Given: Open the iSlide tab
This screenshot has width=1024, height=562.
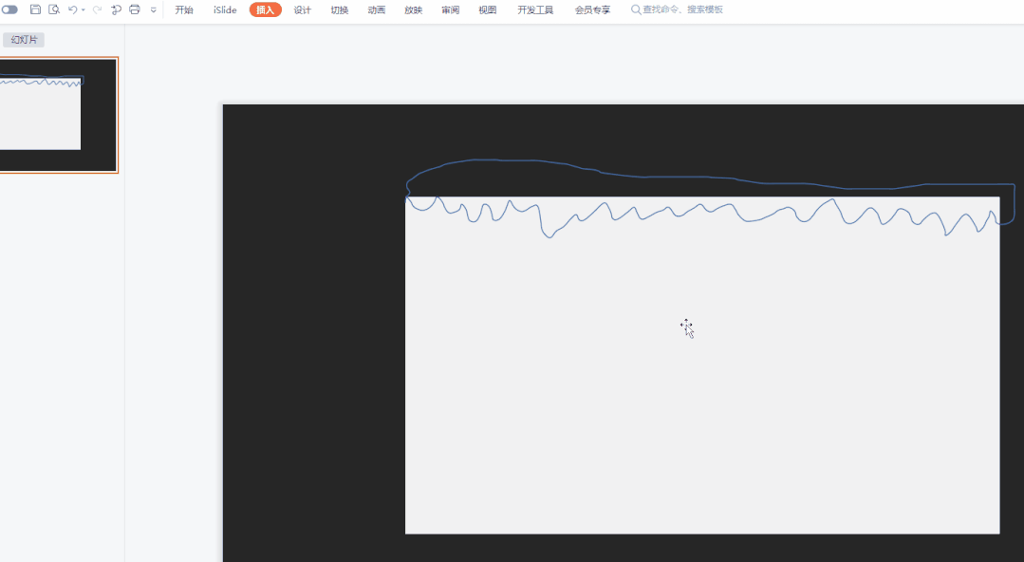Looking at the screenshot, I should pyautogui.click(x=225, y=9).
